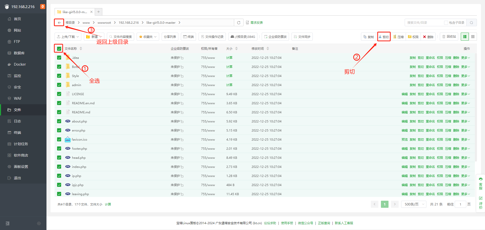This screenshot has height=230, width=485.
Task: Open the Recycle Bin
Action: pyautogui.click(x=449, y=37)
